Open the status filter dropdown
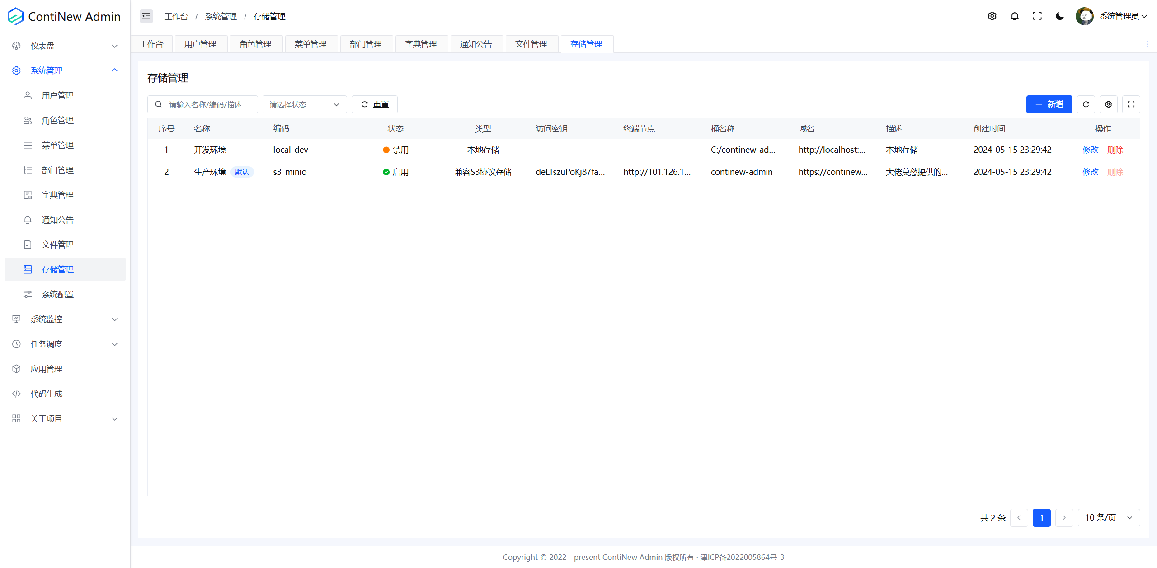 coord(304,104)
